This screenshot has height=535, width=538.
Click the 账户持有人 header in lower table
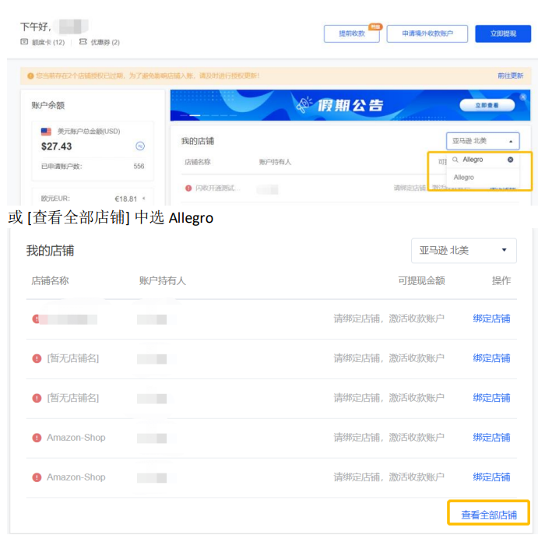(x=162, y=280)
